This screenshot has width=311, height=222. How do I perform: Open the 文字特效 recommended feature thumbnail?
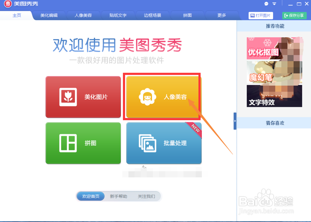point(274,96)
